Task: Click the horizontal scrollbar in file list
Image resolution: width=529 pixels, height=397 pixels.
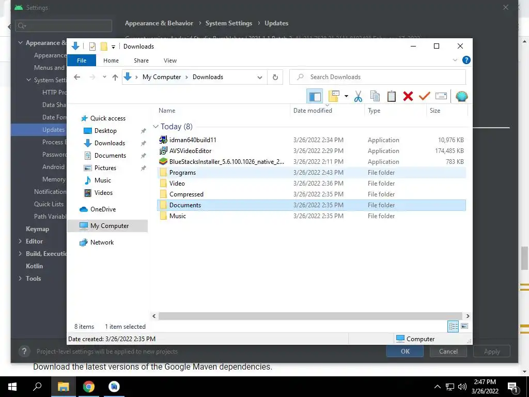Action: [310, 316]
